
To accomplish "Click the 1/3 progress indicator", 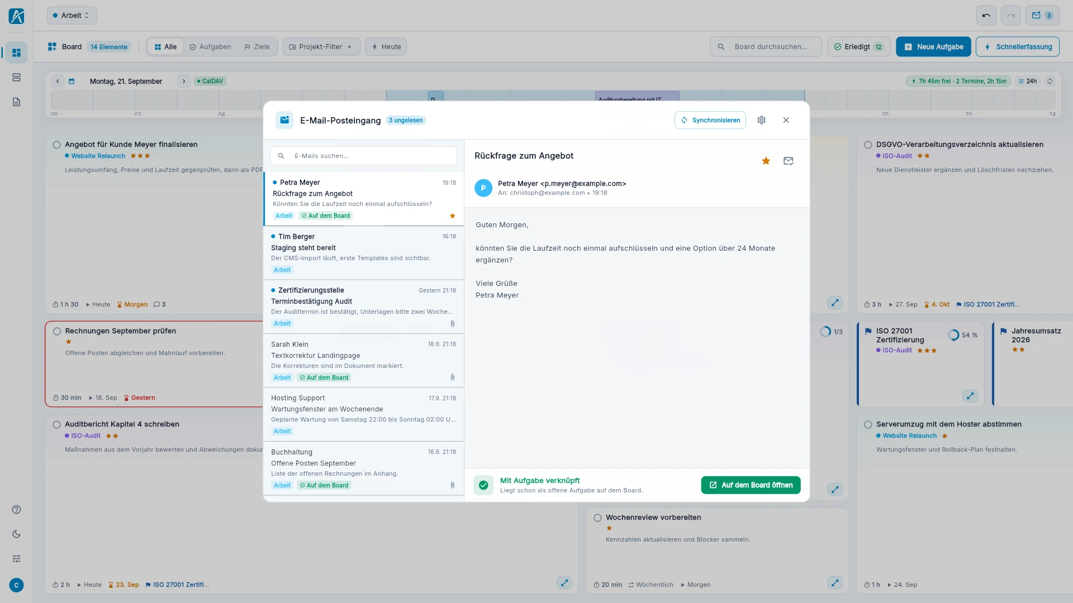I will tap(831, 332).
